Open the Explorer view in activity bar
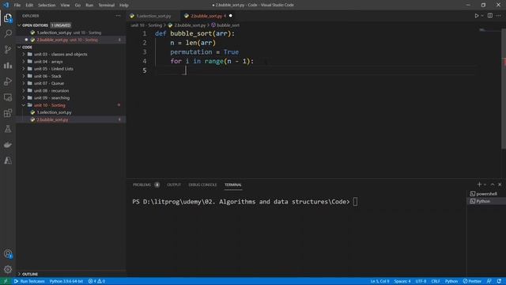 [8, 18]
